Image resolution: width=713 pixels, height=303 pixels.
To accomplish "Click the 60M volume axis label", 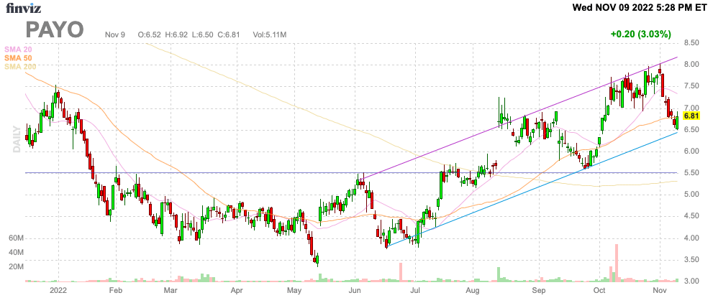I will click(15, 238).
